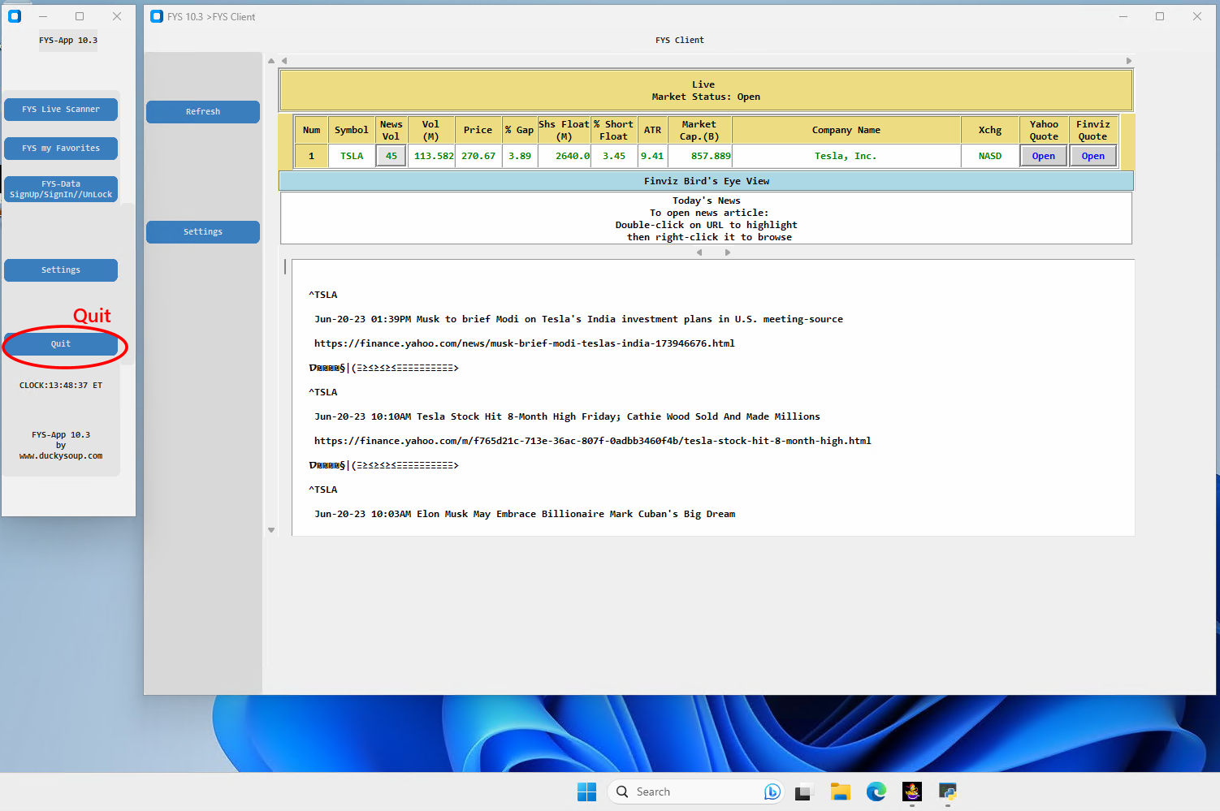The height and width of the screenshot is (811, 1220).
Task: Click News Vol 45 button for TSLA
Action: [x=392, y=156]
